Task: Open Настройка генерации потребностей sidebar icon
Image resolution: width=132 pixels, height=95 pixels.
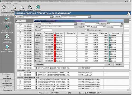Action: click(x=7, y=36)
